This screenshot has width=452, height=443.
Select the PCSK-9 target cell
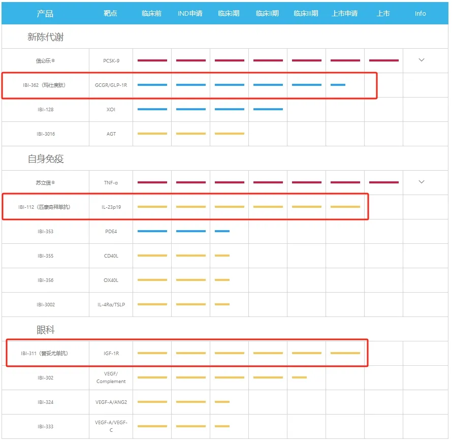111,61
